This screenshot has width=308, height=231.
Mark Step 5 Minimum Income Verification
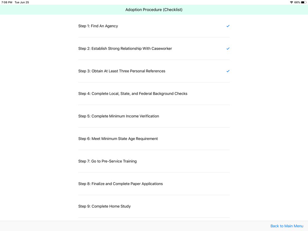[x=119, y=116]
